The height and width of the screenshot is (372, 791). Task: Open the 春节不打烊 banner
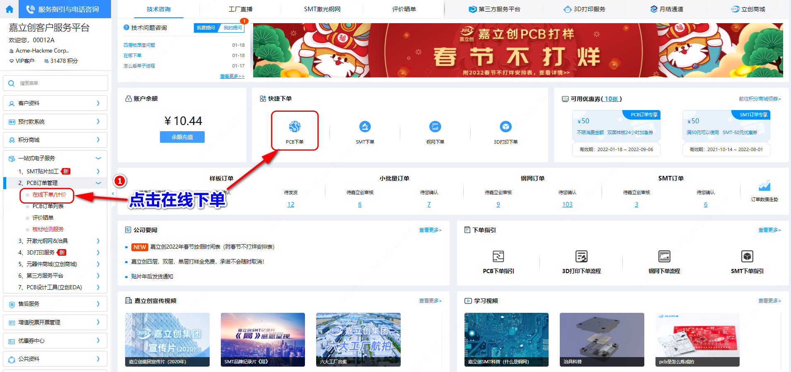click(518, 50)
